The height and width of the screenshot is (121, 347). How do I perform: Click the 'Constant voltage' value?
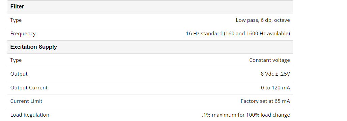269,60
